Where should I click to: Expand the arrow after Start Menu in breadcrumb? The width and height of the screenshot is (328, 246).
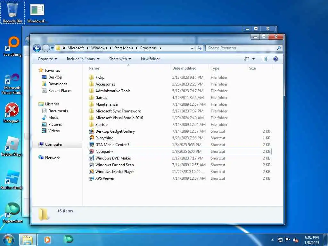pyautogui.click(x=136, y=48)
